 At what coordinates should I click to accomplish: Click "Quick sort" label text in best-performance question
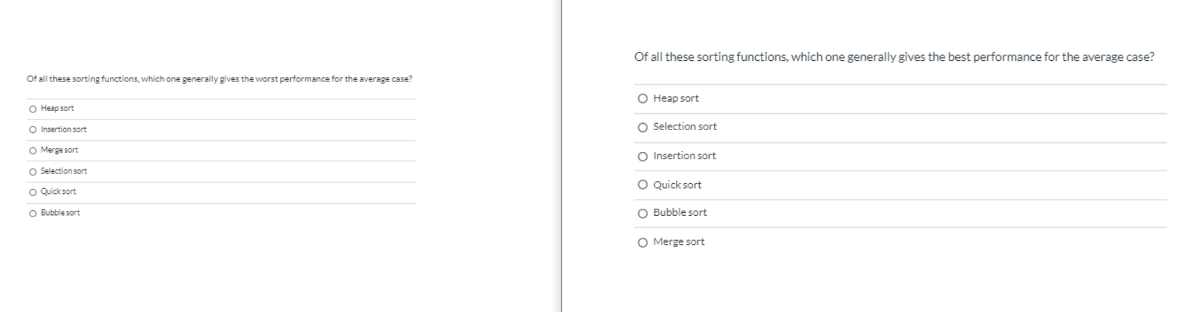click(x=677, y=185)
